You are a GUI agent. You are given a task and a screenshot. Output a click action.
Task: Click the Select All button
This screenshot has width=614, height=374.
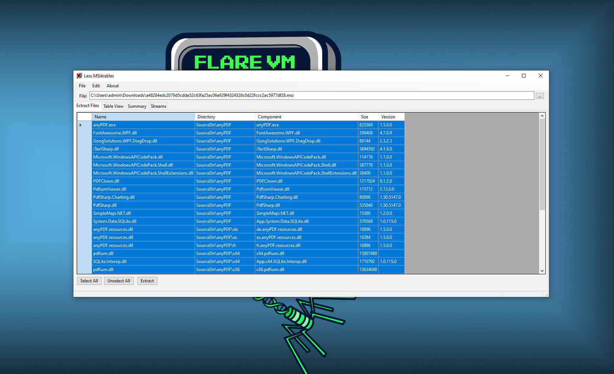click(x=89, y=281)
